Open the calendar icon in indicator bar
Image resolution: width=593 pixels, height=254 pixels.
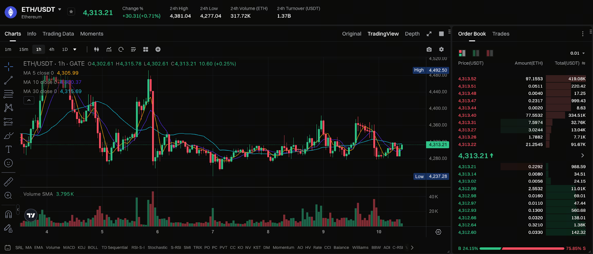[x=7, y=247]
